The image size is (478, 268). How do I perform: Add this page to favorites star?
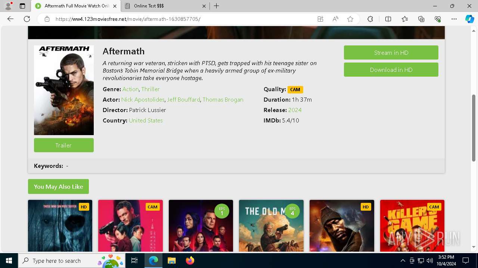[x=350, y=19]
